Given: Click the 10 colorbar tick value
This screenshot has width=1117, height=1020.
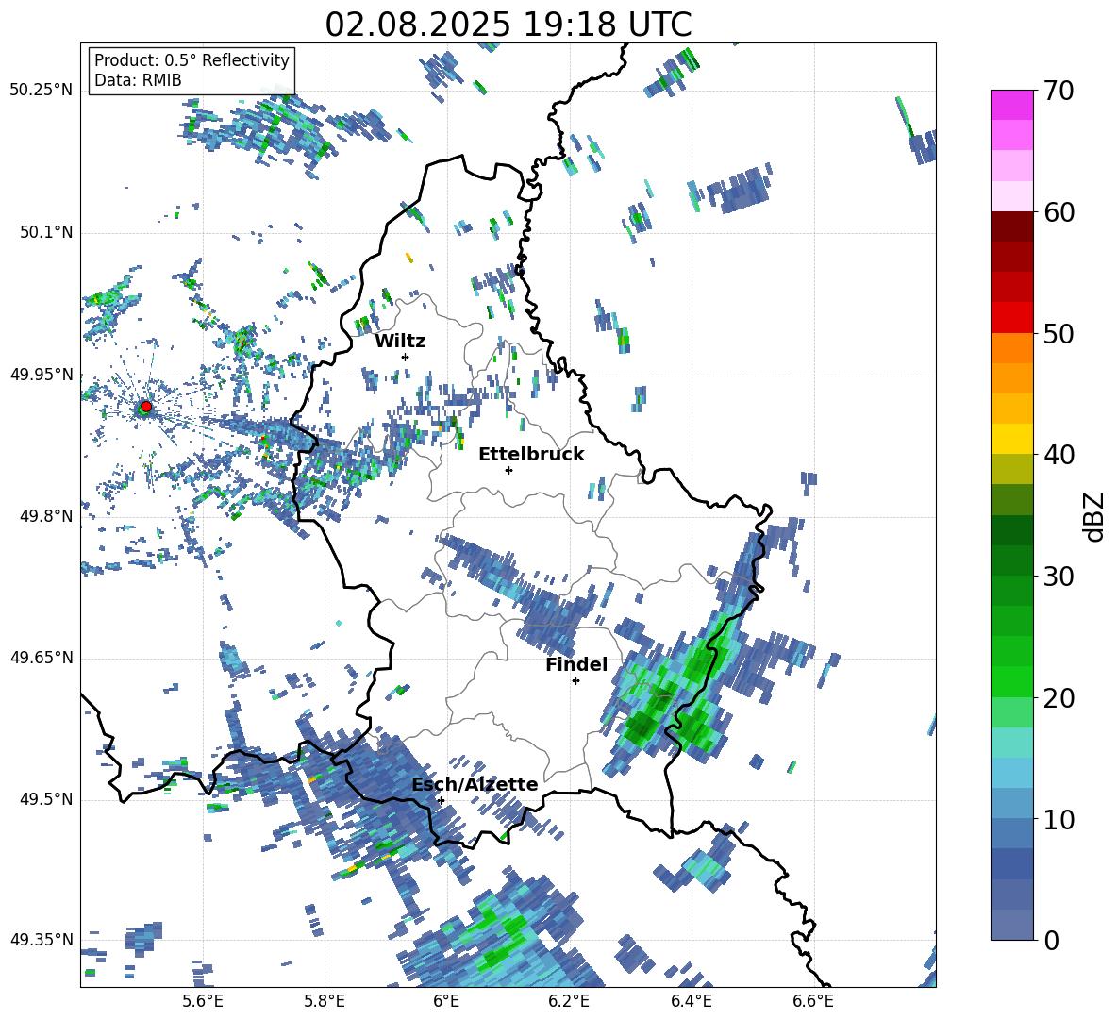Looking at the screenshot, I should point(1059,819).
